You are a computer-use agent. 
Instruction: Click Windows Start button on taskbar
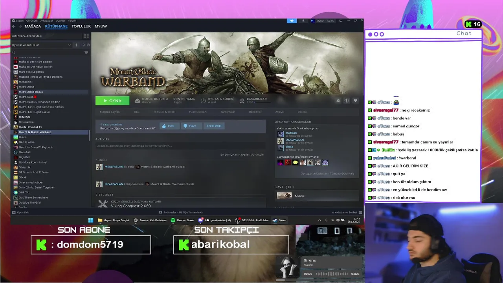click(91, 220)
